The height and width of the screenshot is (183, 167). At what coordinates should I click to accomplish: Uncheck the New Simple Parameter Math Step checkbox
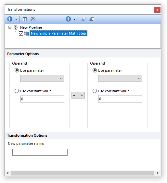pos(21,33)
